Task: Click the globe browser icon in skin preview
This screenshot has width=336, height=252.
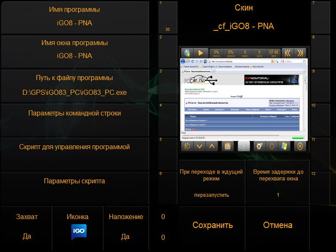Action: tap(187, 53)
